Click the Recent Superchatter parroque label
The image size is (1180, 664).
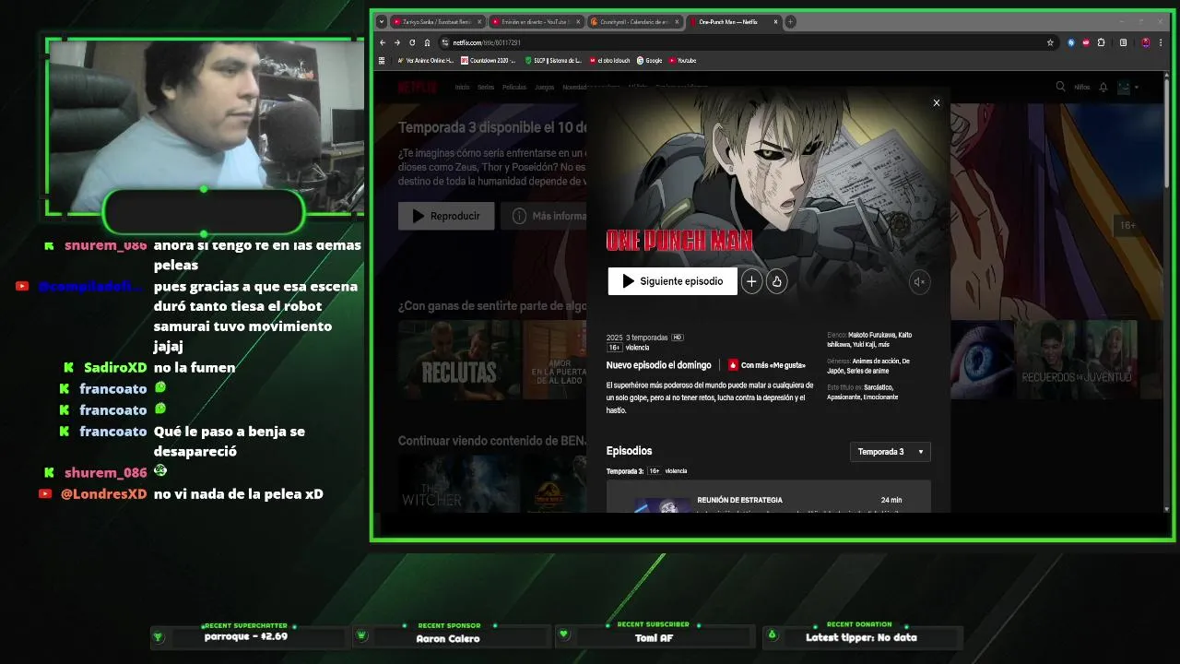(246, 636)
